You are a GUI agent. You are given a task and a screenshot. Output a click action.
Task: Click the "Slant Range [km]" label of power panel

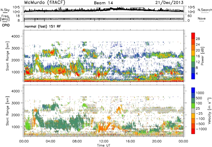coord(7,56)
